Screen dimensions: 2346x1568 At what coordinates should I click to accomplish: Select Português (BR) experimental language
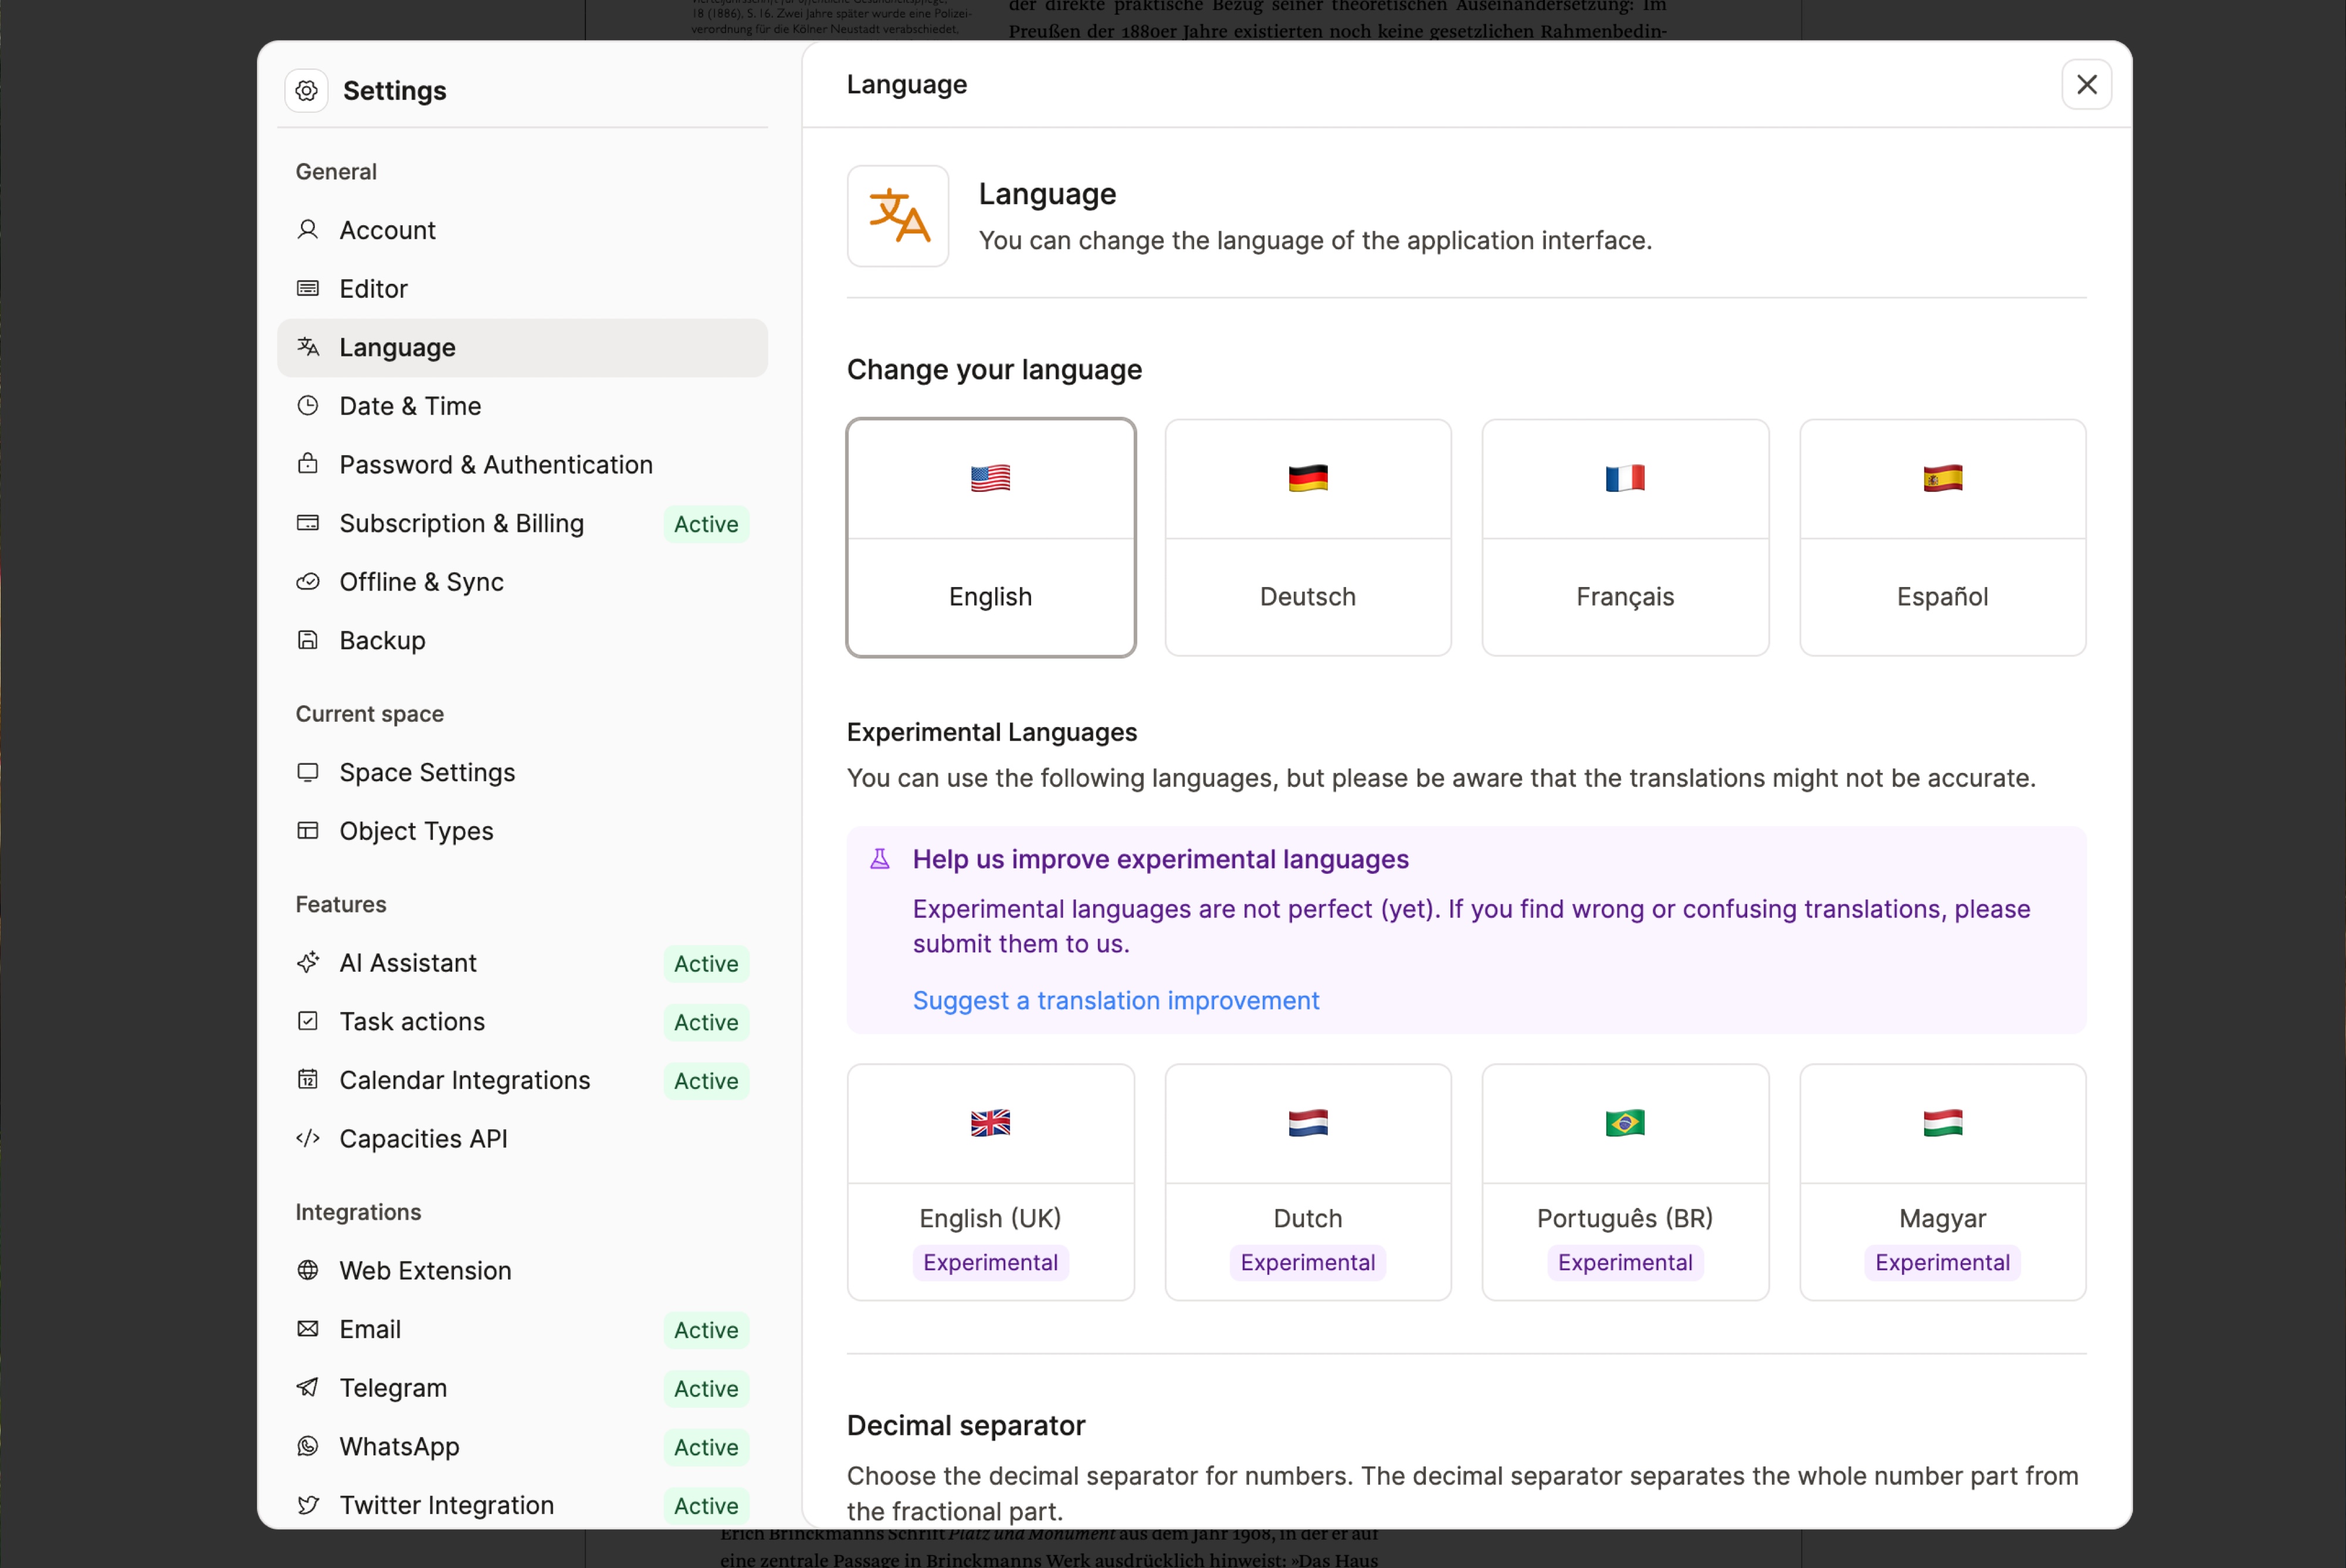[1625, 1182]
